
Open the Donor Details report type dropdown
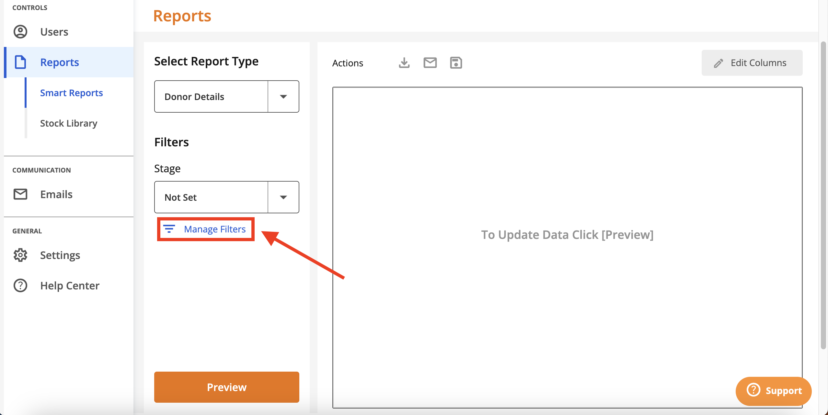click(283, 96)
